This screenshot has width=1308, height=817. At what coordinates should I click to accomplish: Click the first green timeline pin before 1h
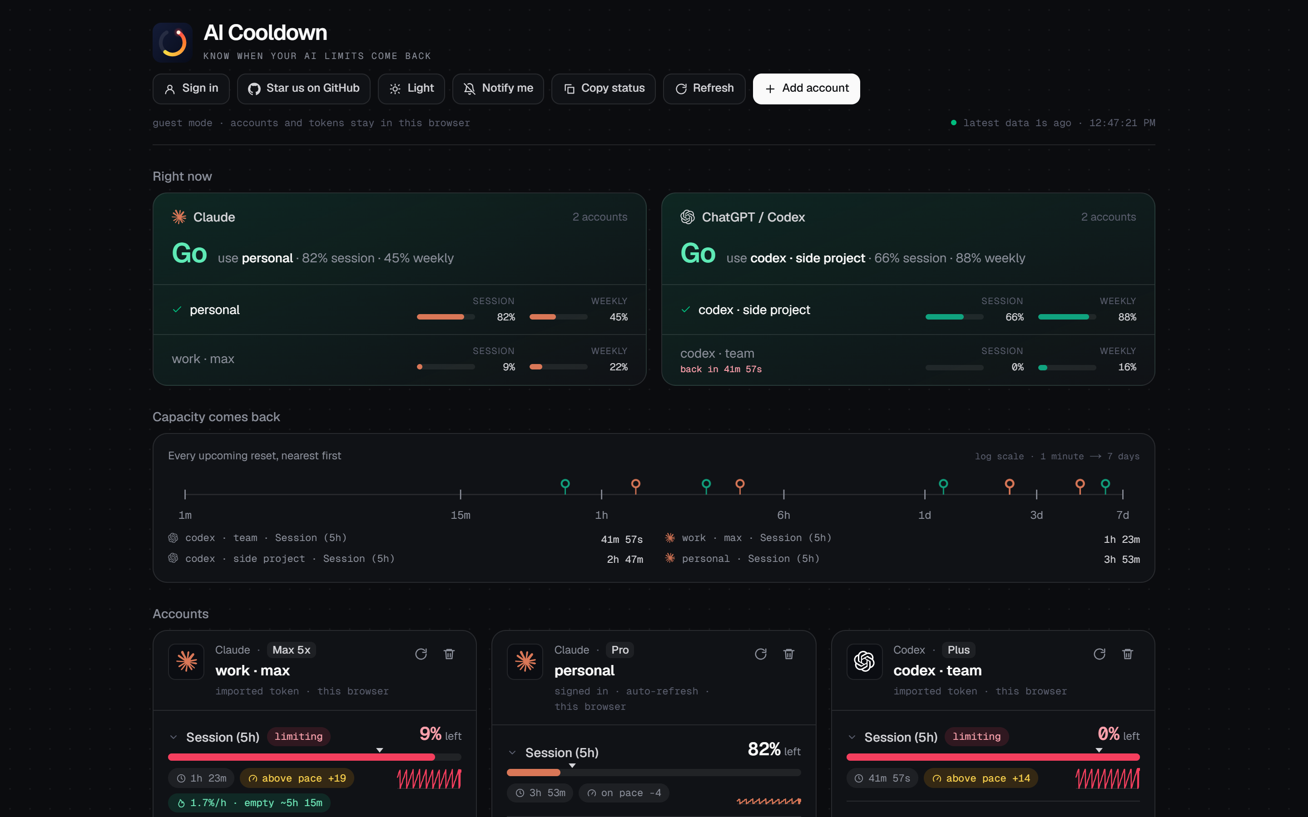[565, 486]
